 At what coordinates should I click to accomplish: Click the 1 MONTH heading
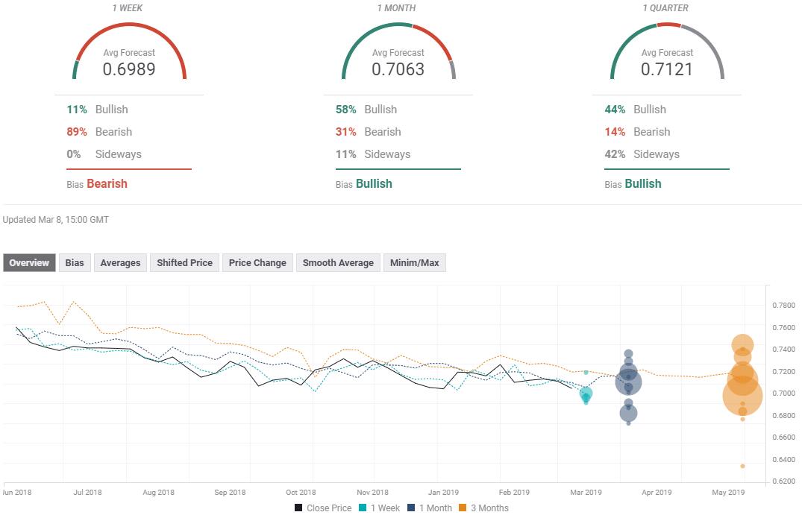[x=396, y=8]
